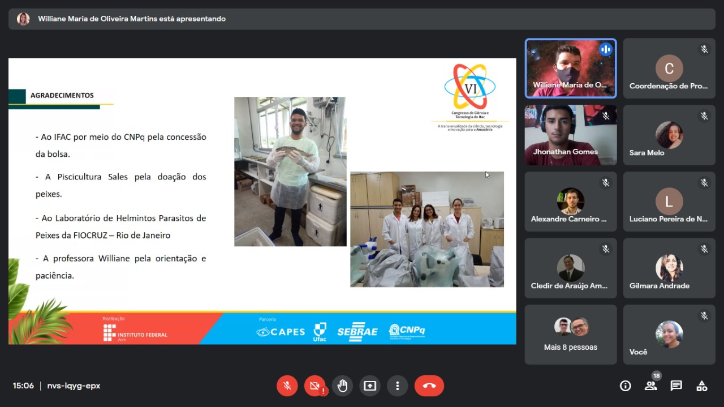Show the participants list with 18 people
The image size is (724, 407).
pos(650,386)
